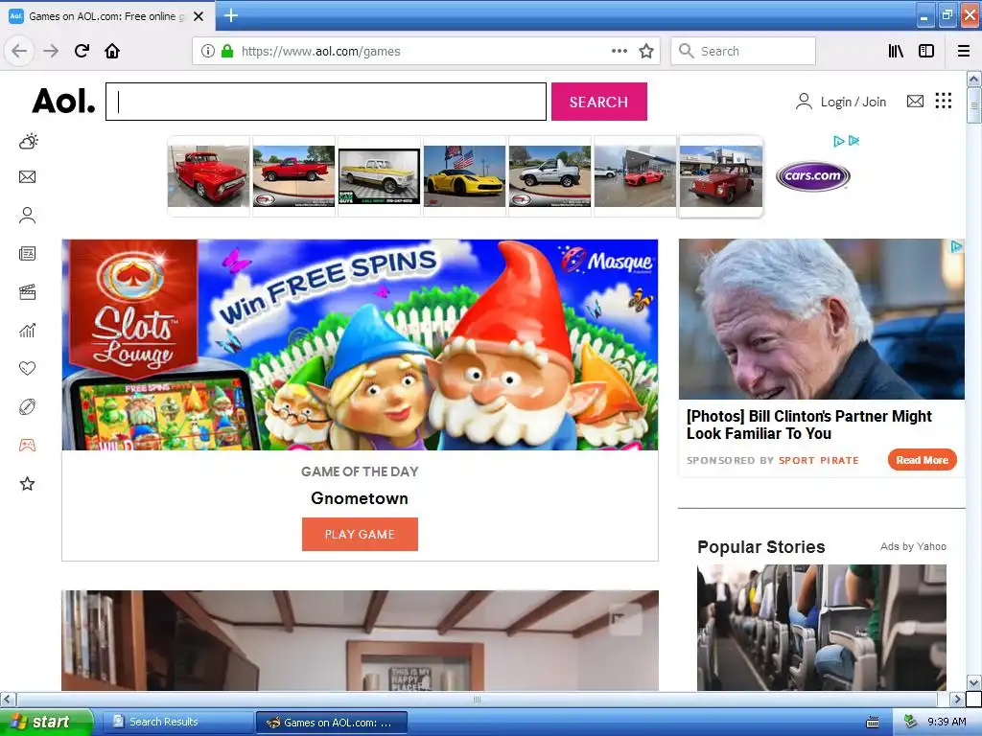The image size is (982, 736).
Task: Toggle the browser sidebar view
Action: [926, 52]
